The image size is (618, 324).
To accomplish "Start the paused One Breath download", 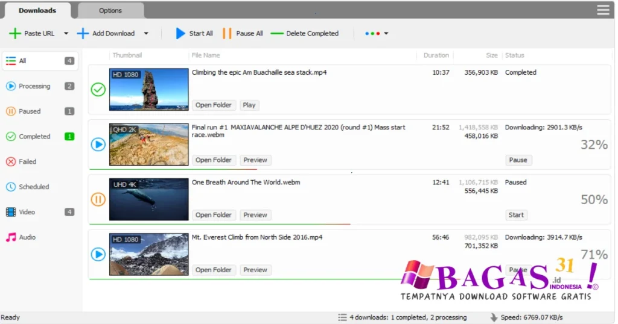I will click(x=516, y=215).
